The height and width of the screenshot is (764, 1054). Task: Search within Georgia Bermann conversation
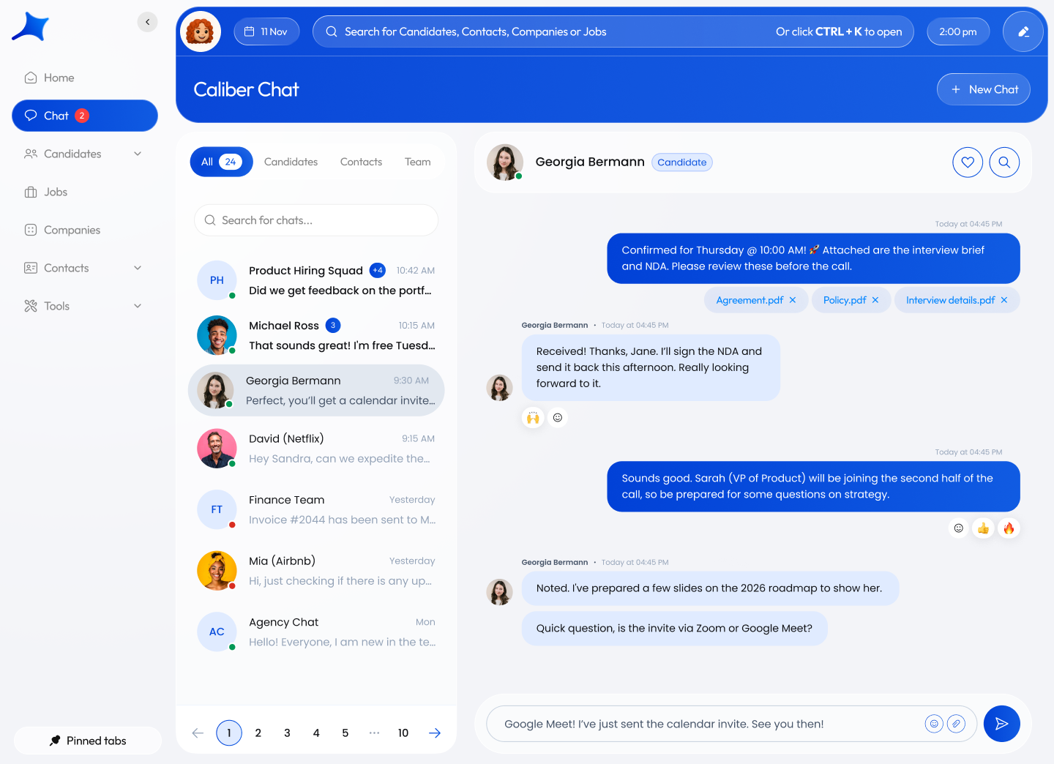[1004, 162]
